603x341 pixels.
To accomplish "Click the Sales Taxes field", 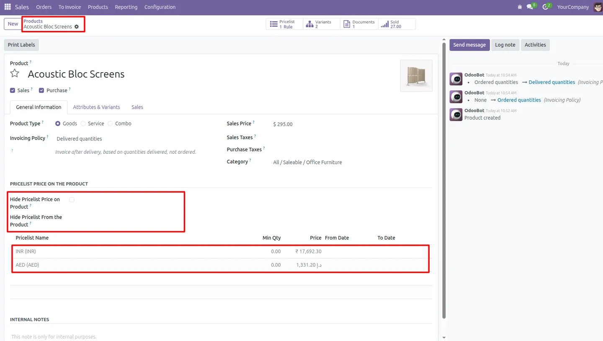I will pos(352,137).
